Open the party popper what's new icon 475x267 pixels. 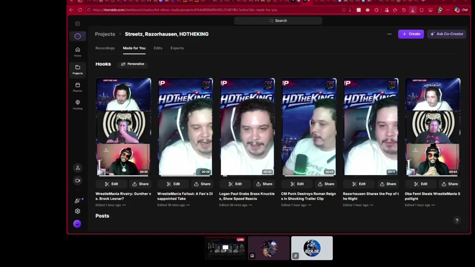click(x=78, y=201)
